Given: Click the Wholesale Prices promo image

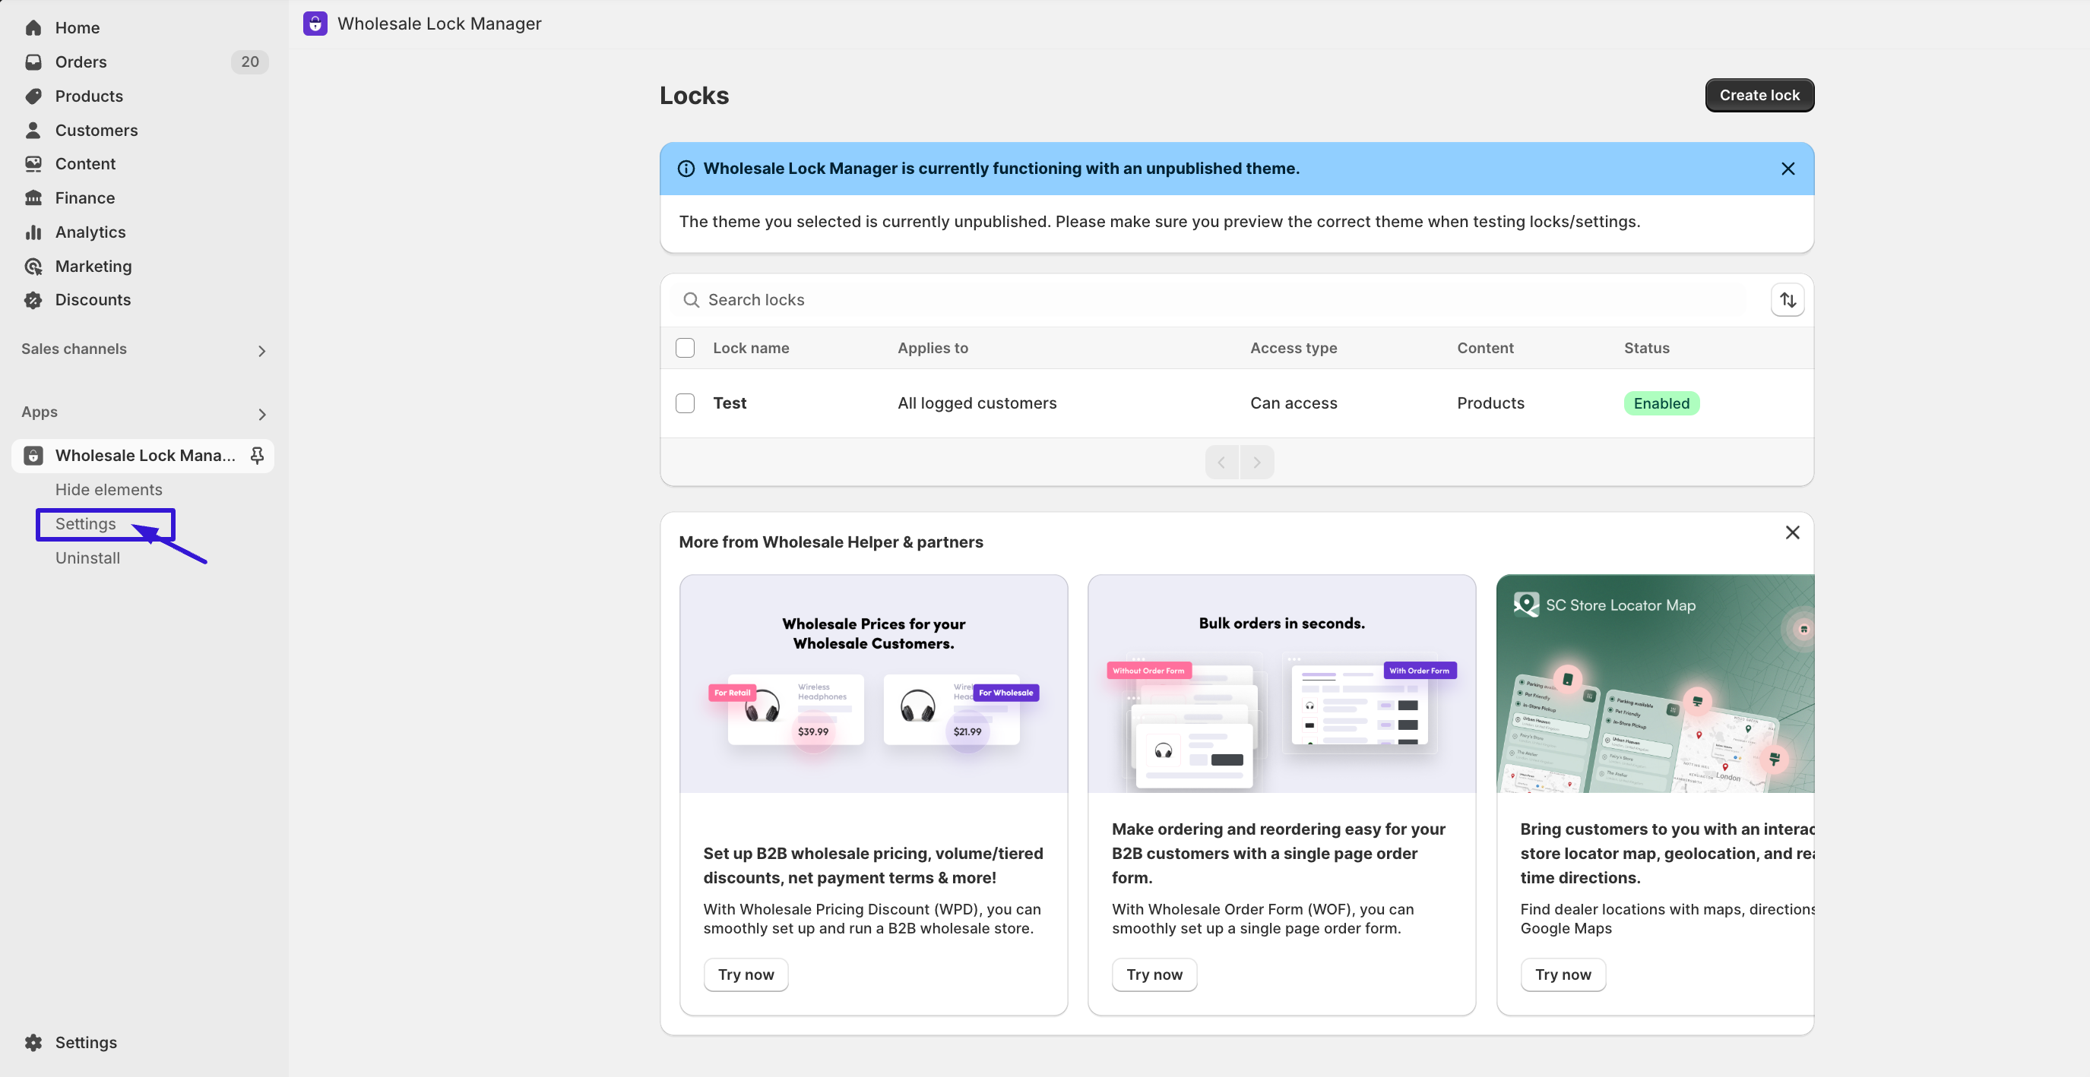Looking at the screenshot, I should click(874, 684).
